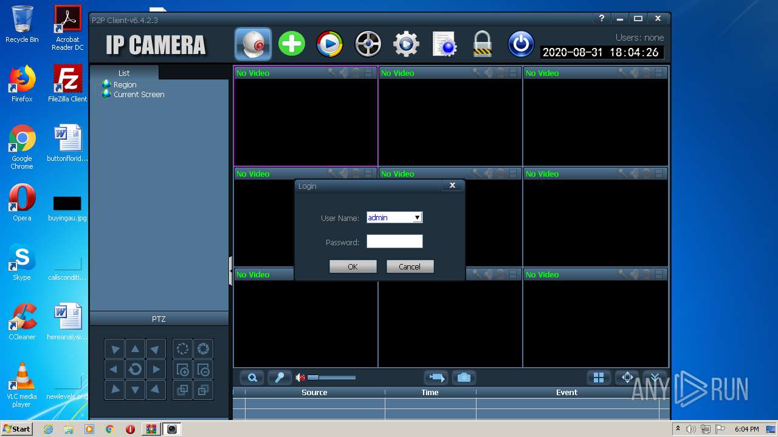Click the padlock lock icon
The image size is (778, 437).
482,44
